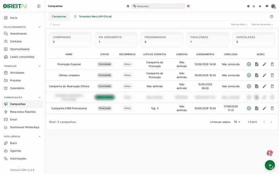Open Leads convertidos in the sidebar
The height and width of the screenshot is (174, 279).
[x=22, y=57]
